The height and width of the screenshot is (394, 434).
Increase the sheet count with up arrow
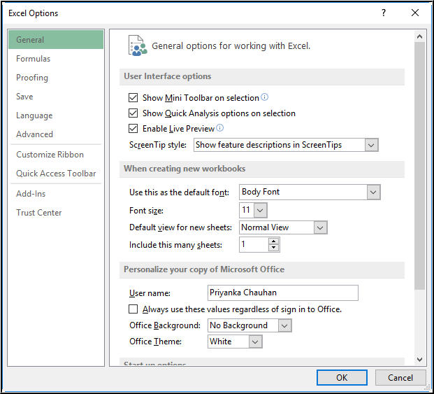point(273,241)
